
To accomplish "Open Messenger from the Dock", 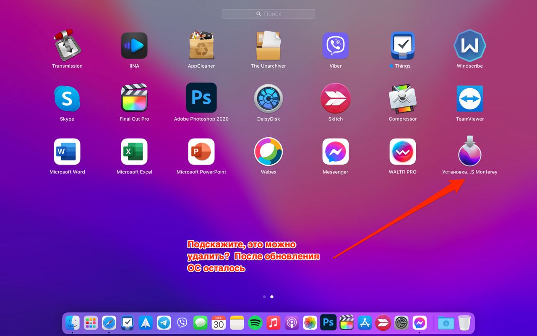I will [420, 323].
